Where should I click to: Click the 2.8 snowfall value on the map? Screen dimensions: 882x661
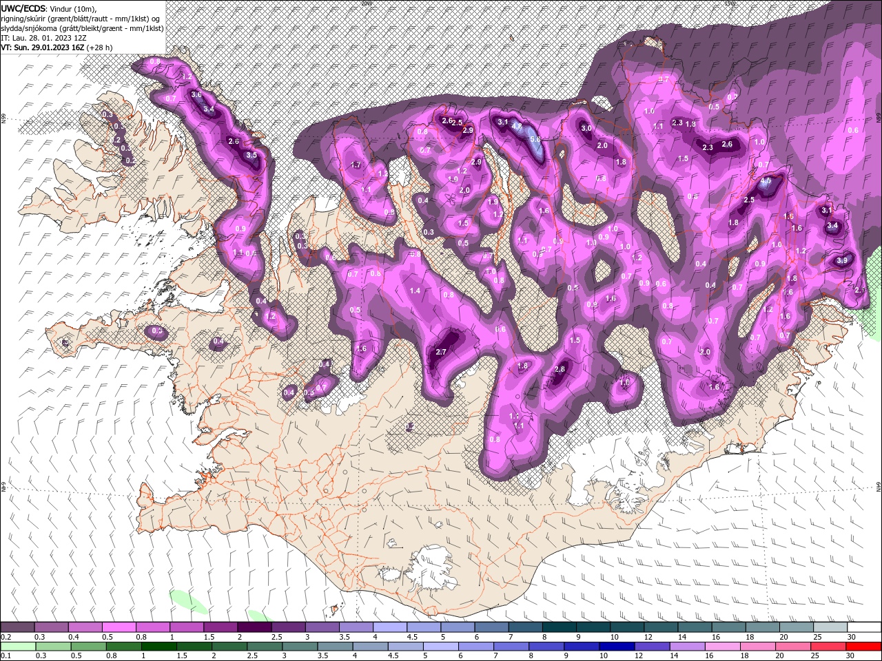pos(560,369)
